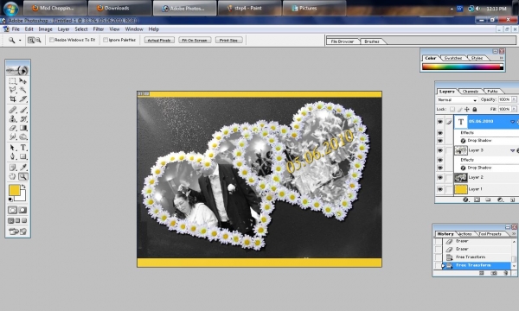Select the Type tool in toolbox
This screenshot has height=311, width=519.
pos(22,148)
